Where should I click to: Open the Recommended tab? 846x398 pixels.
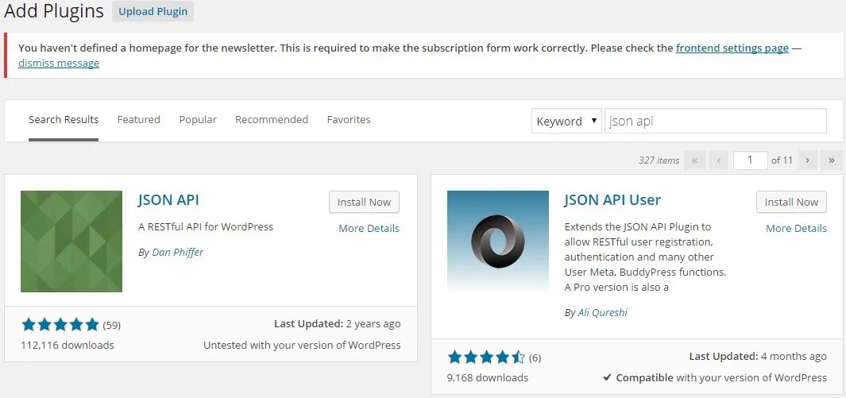pos(272,120)
